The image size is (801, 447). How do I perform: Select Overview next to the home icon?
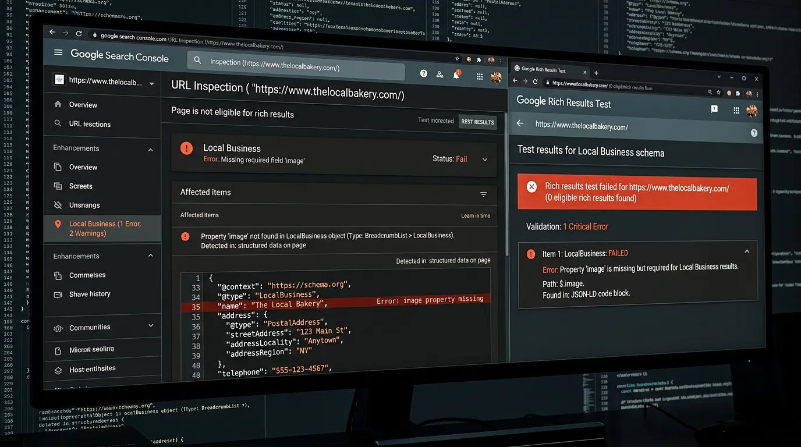(x=83, y=105)
